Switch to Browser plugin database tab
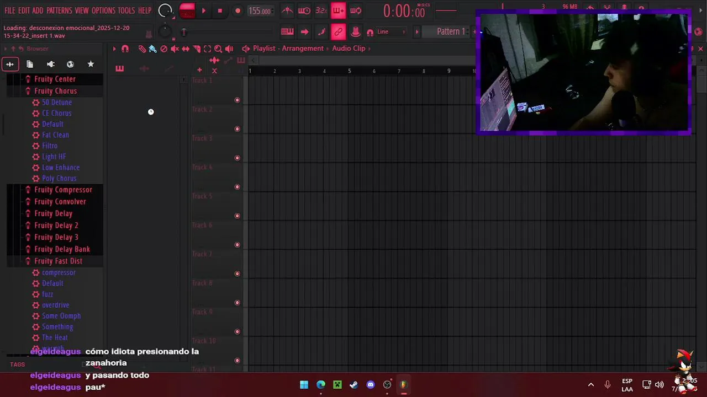This screenshot has width=707, height=397. pyautogui.click(x=50, y=65)
